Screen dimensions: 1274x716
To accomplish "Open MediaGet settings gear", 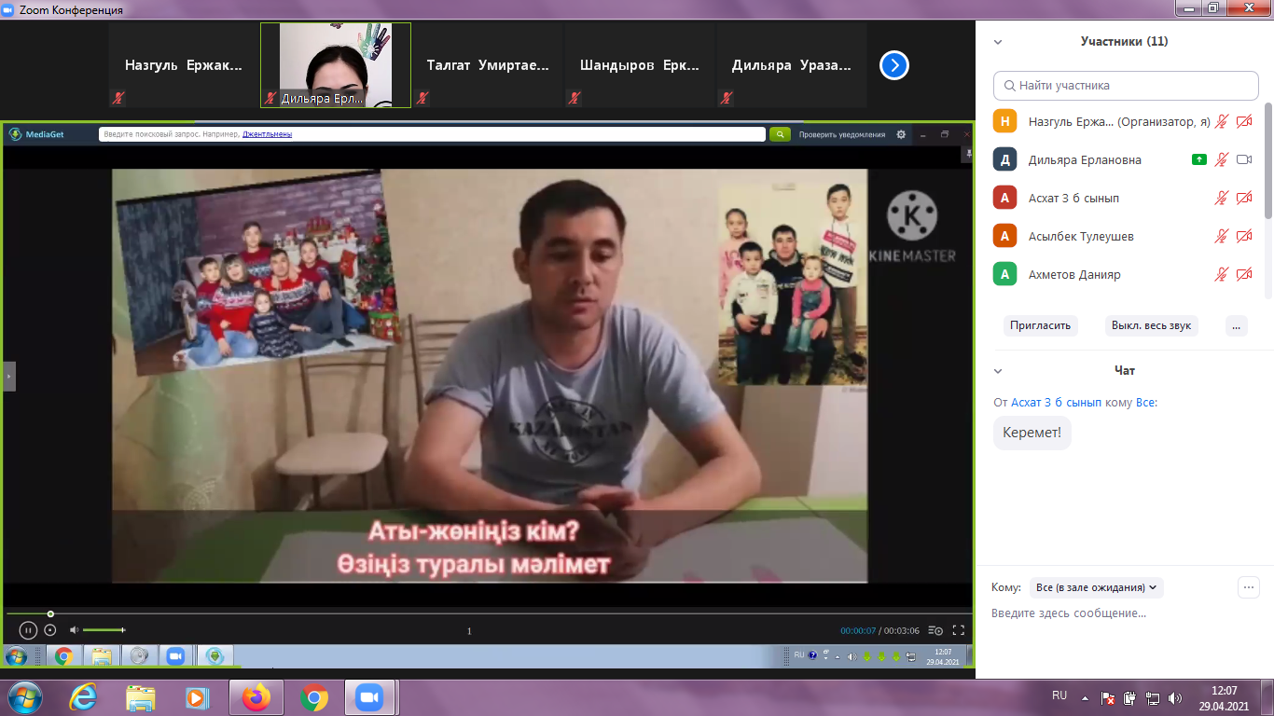I will (901, 134).
